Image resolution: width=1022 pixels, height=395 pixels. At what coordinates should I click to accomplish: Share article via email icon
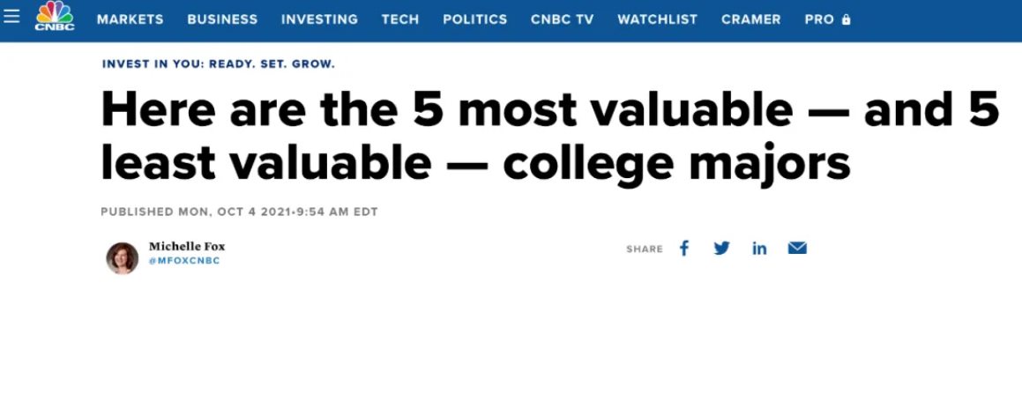797,249
